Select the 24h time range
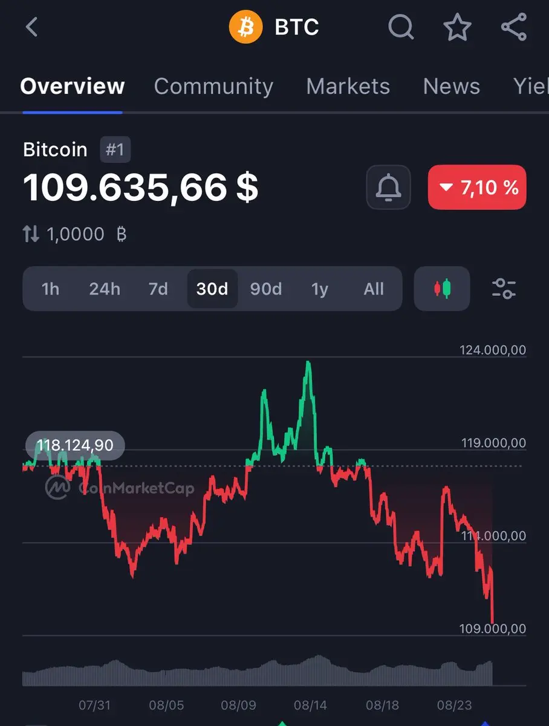 pos(105,289)
